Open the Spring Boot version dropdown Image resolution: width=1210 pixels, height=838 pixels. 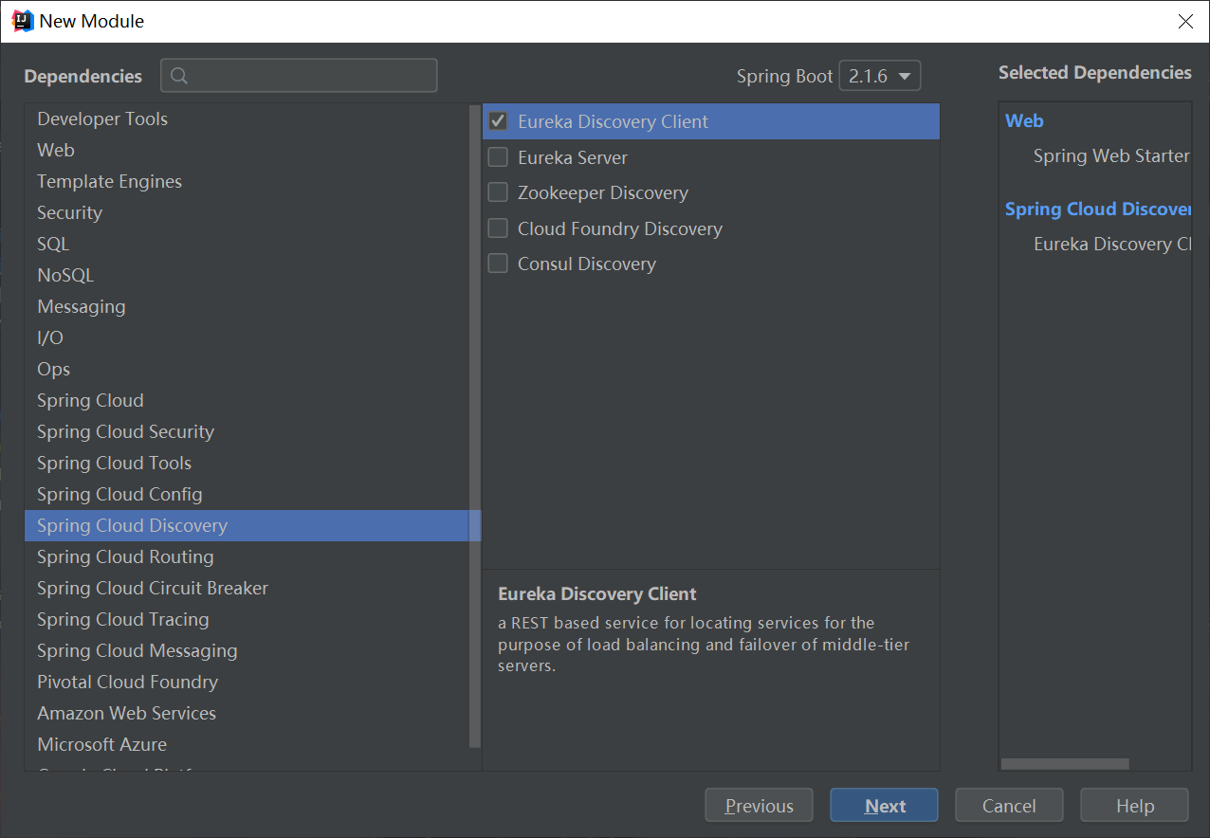[x=880, y=76]
